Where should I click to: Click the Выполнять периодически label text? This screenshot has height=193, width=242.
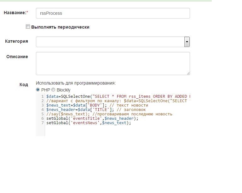[x=60, y=27]
